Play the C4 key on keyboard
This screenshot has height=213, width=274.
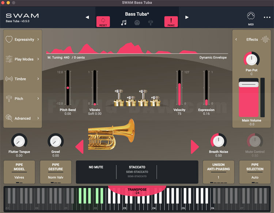[154, 208]
